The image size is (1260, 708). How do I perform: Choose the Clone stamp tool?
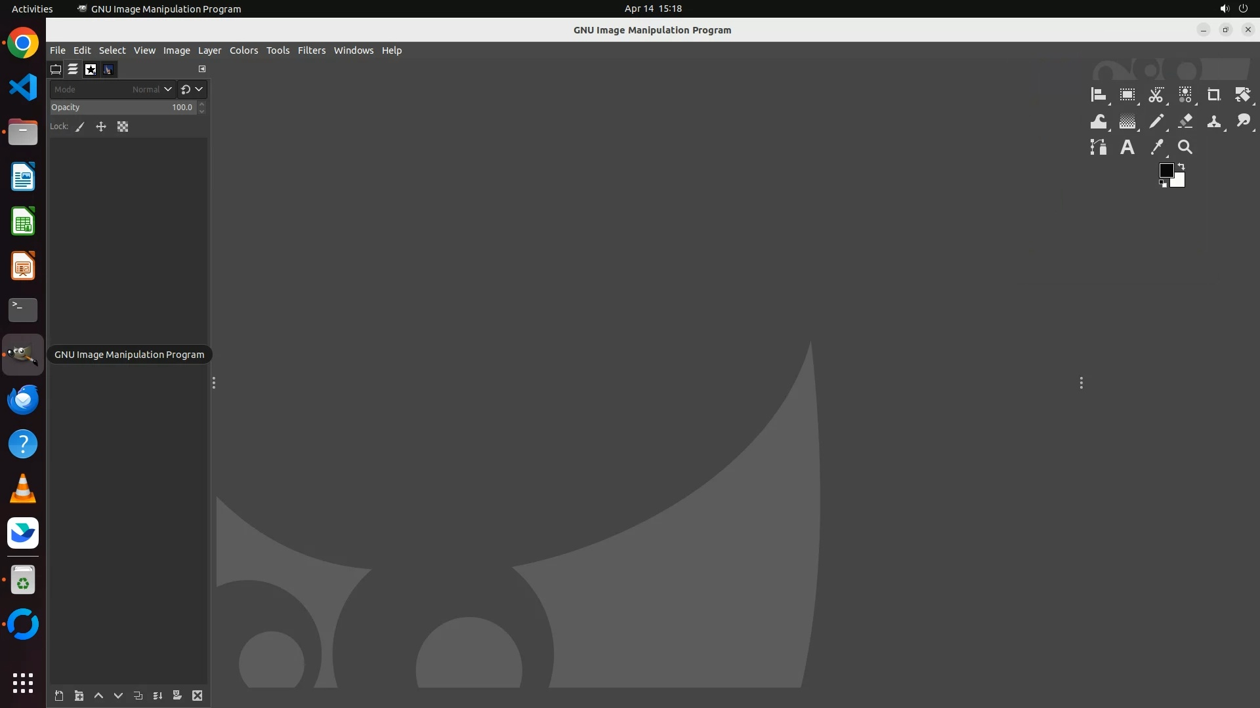point(1213,121)
